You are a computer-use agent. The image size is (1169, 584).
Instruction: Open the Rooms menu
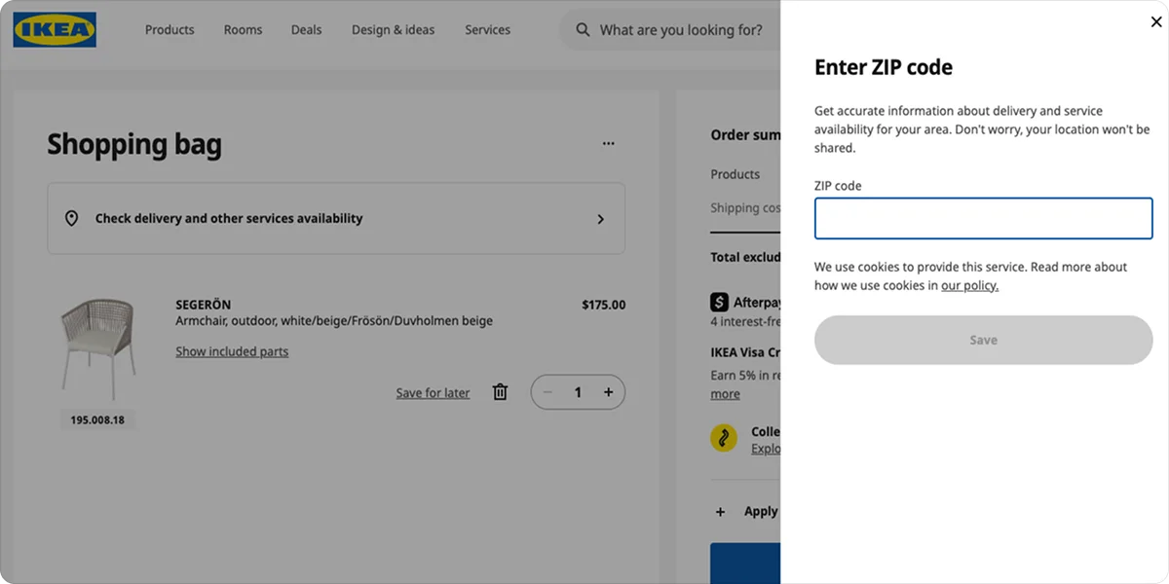[x=243, y=30]
